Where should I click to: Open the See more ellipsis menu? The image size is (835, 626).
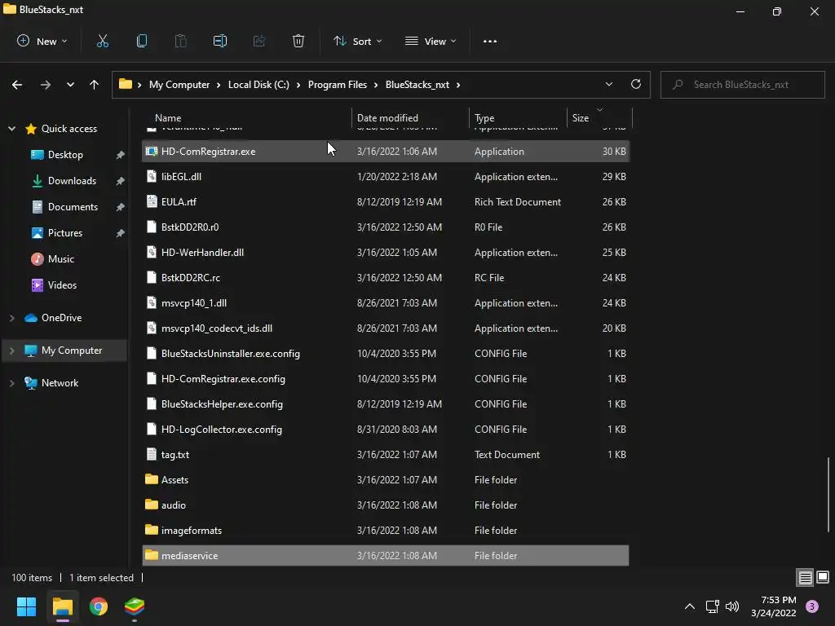coord(490,41)
